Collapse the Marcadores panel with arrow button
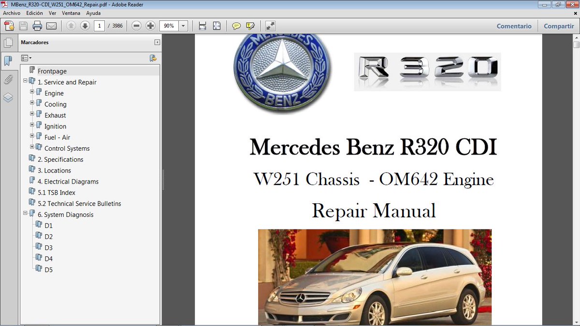This screenshot has height=326, width=580. tap(157, 43)
